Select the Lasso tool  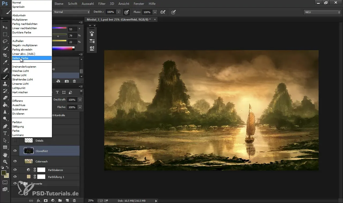[x=5, y=41]
